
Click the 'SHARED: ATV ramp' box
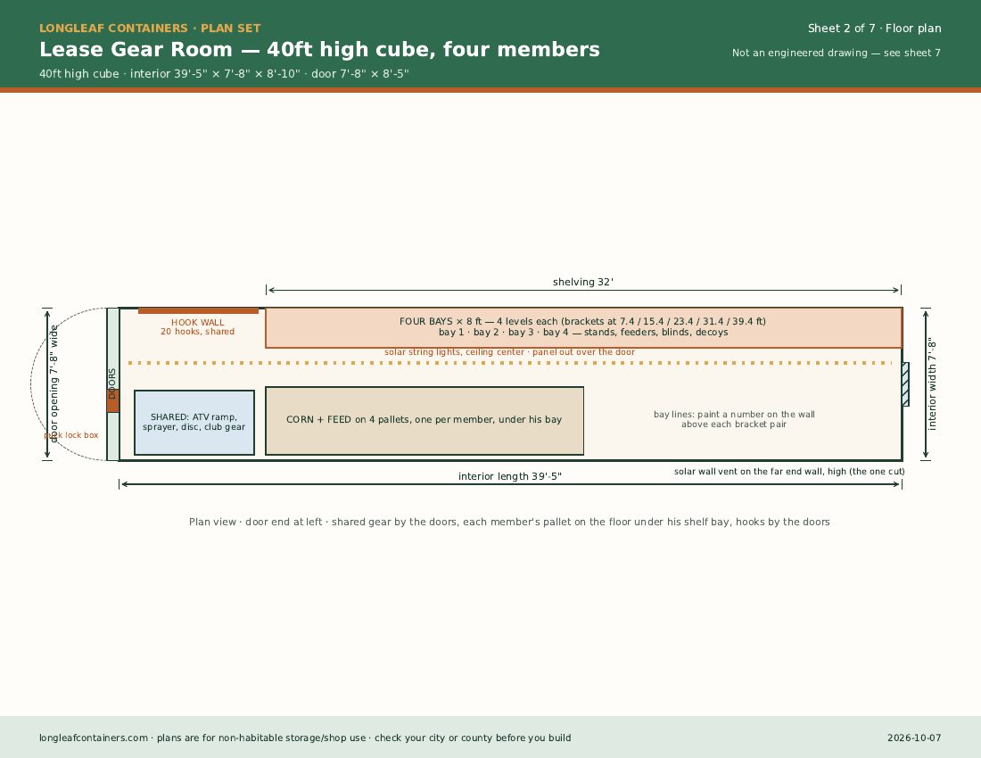194,423
